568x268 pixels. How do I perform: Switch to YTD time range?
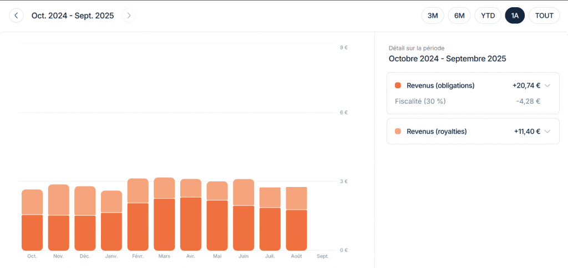[x=488, y=16]
